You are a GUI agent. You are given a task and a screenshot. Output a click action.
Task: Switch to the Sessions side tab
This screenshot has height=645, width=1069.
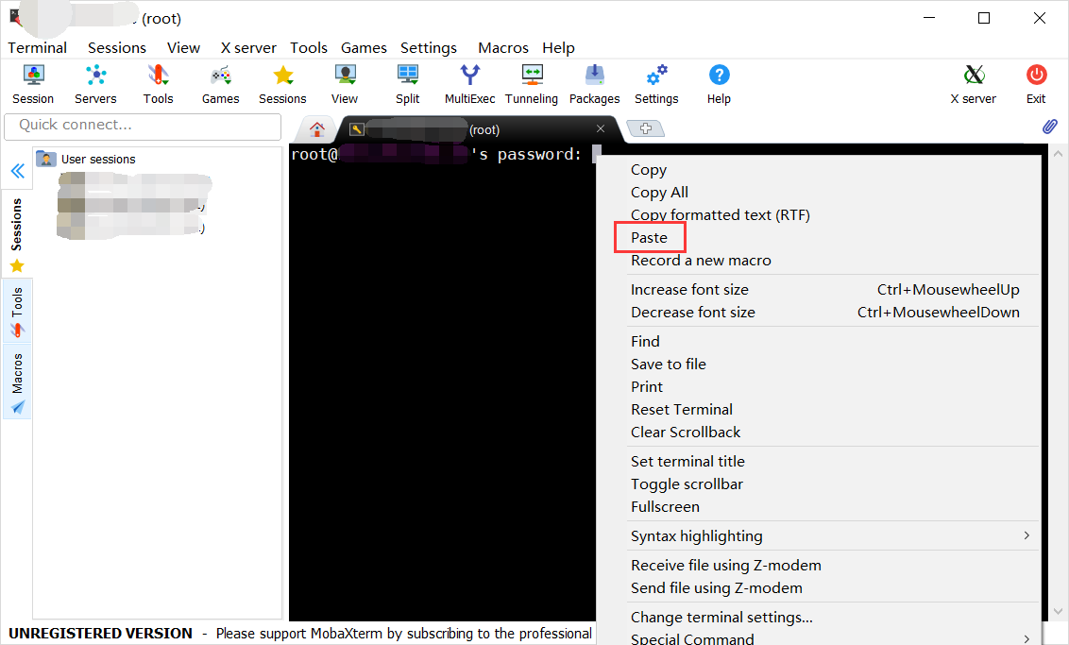pos(17,234)
